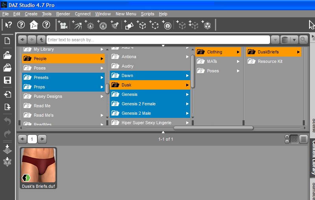Create a new spotlight from toolbar

[77, 25]
